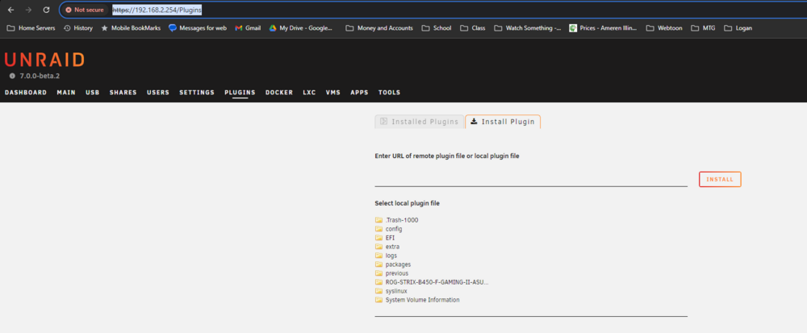Image resolution: width=807 pixels, height=333 pixels.
Task: Expand the extra folder
Action: (387, 247)
